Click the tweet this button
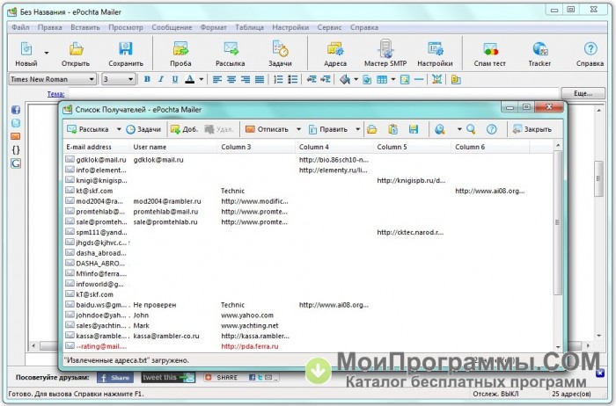 point(168,377)
